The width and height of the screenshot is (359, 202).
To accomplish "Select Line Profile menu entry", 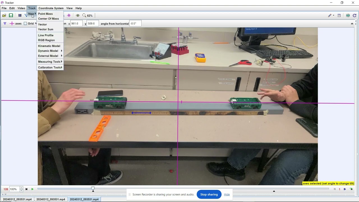I will tap(50, 35).
